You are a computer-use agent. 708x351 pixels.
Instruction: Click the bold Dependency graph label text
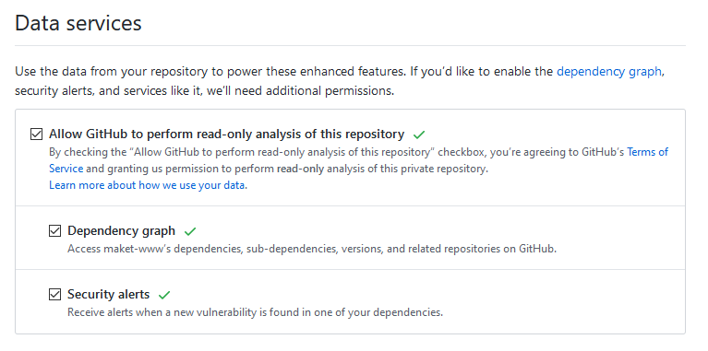pyautogui.click(x=122, y=230)
